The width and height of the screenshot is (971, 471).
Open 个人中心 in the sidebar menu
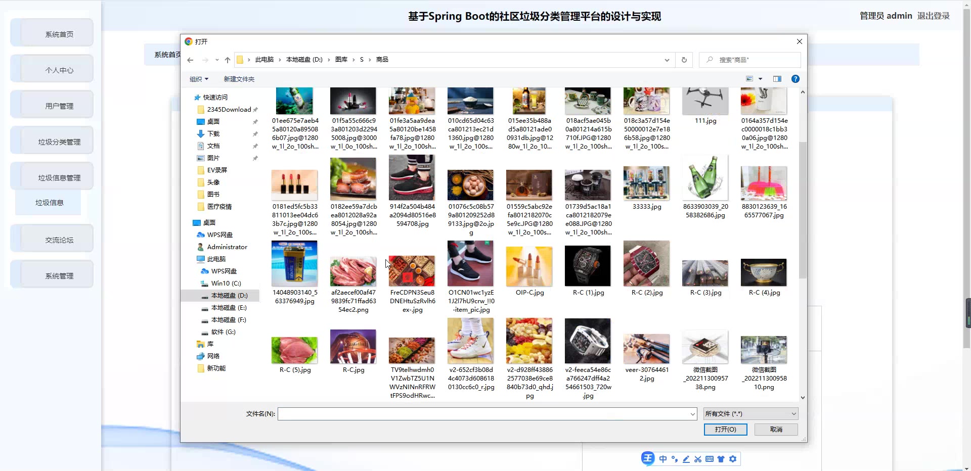pyautogui.click(x=52, y=69)
